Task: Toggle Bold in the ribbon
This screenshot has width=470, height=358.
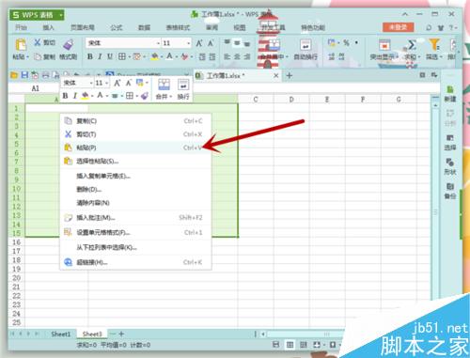Action: click(90, 56)
